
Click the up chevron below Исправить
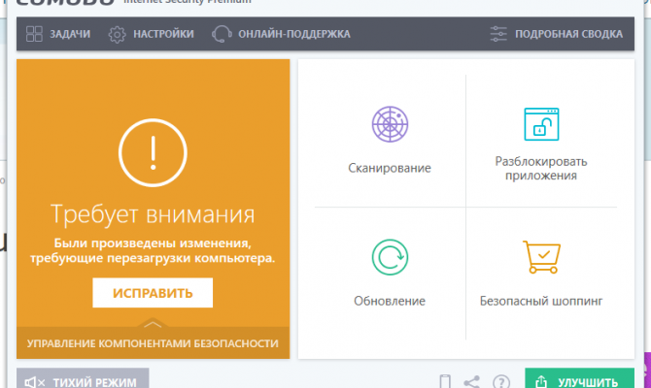coord(153,325)
